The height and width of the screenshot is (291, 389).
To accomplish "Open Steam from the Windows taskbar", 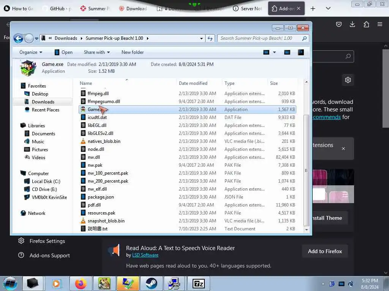I will click(x=151, y=283).
